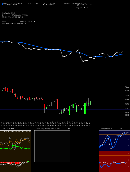Image resolution: width=130 pixels, height=172 pixels.
Task: Click the CL closing price label
Action: coord(48,5)
